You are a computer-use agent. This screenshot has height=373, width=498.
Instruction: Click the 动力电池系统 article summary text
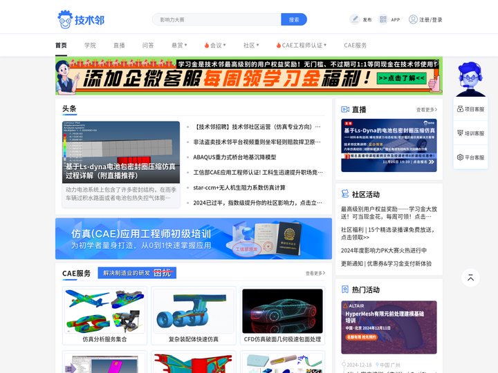point(121,193)
